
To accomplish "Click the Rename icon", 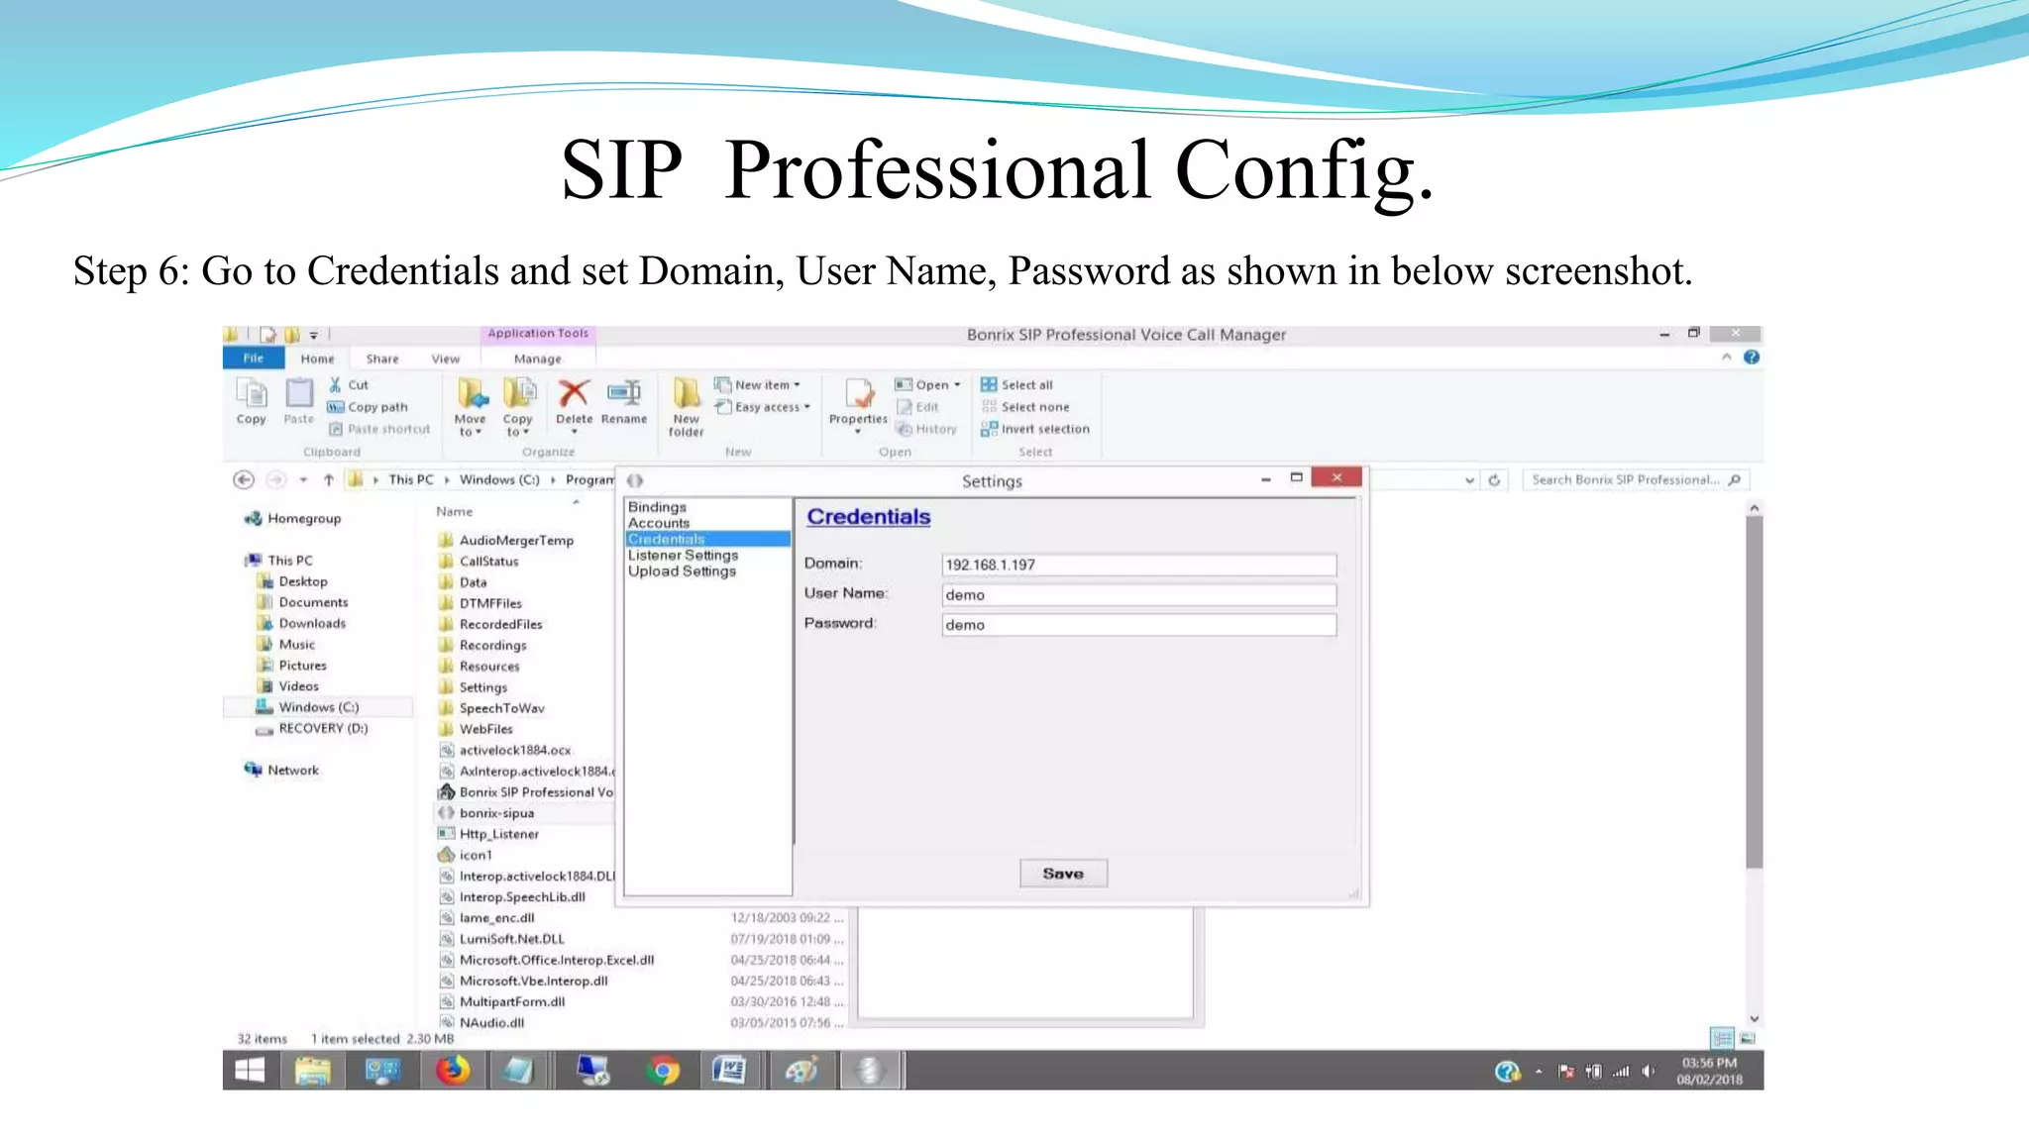I will [624, 393].
